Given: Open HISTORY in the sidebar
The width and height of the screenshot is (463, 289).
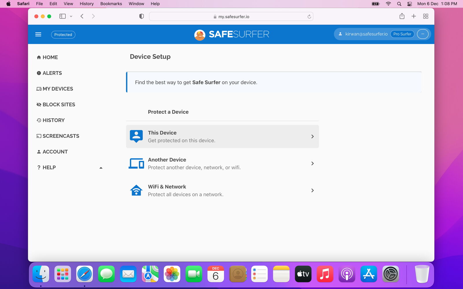Looking at the screenshot, I should pyautogui.click(x=51, y=120).
